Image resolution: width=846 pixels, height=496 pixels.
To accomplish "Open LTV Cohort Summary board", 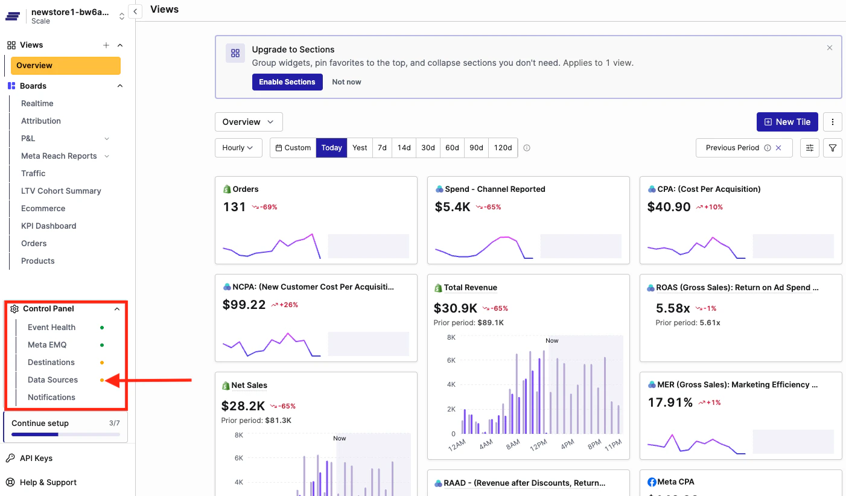I will [61, 191].
